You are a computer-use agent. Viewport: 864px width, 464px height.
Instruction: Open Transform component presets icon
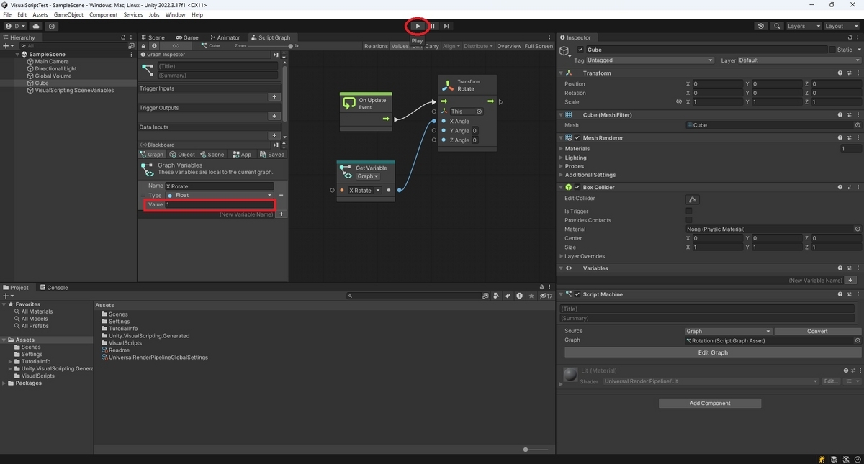849,73
